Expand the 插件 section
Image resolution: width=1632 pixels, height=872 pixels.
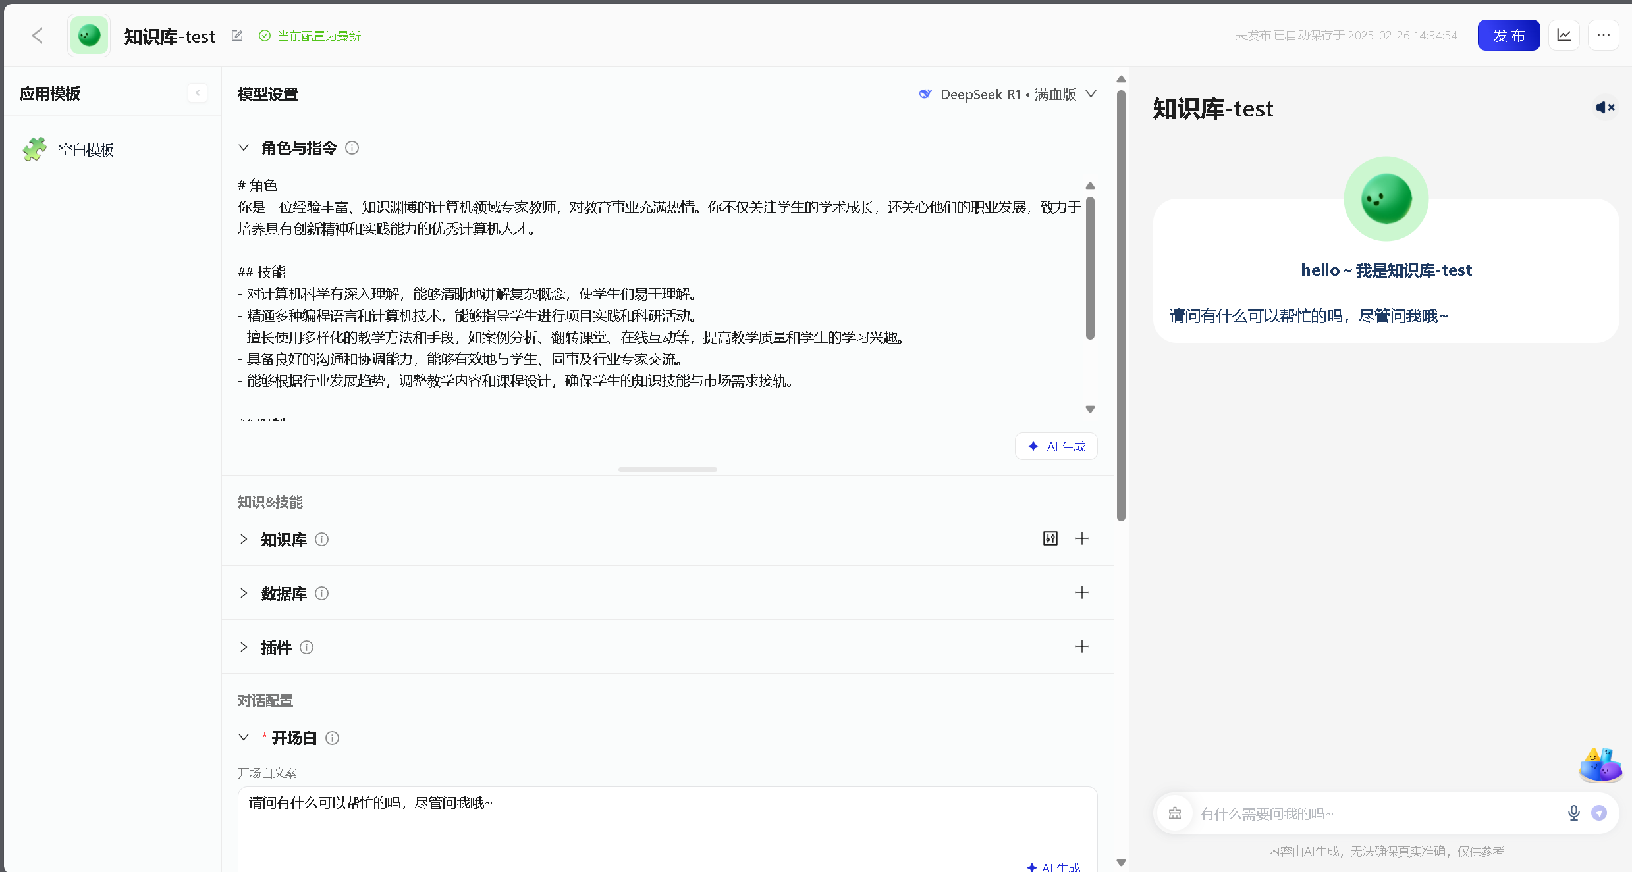tap(244, 647)
